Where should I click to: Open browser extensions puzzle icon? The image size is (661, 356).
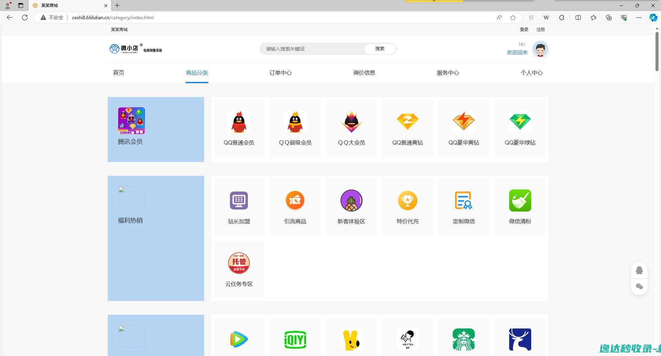(562, 18)
